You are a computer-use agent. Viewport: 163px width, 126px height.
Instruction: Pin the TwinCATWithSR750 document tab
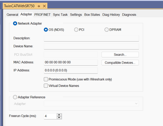click(x=39, y=6)
